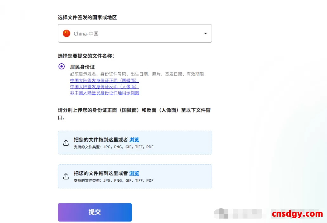Click the first upload tray icon
The width and height of the screenshot is (327, 223).
coord(66,143)
